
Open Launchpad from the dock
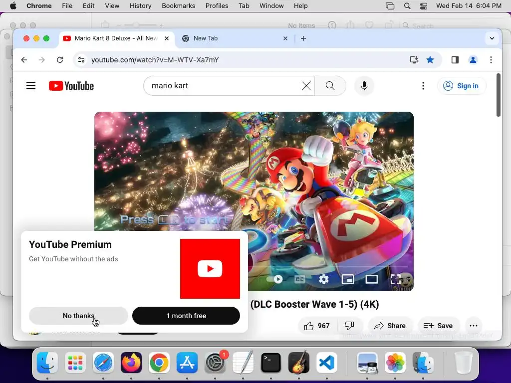(75, 363)
